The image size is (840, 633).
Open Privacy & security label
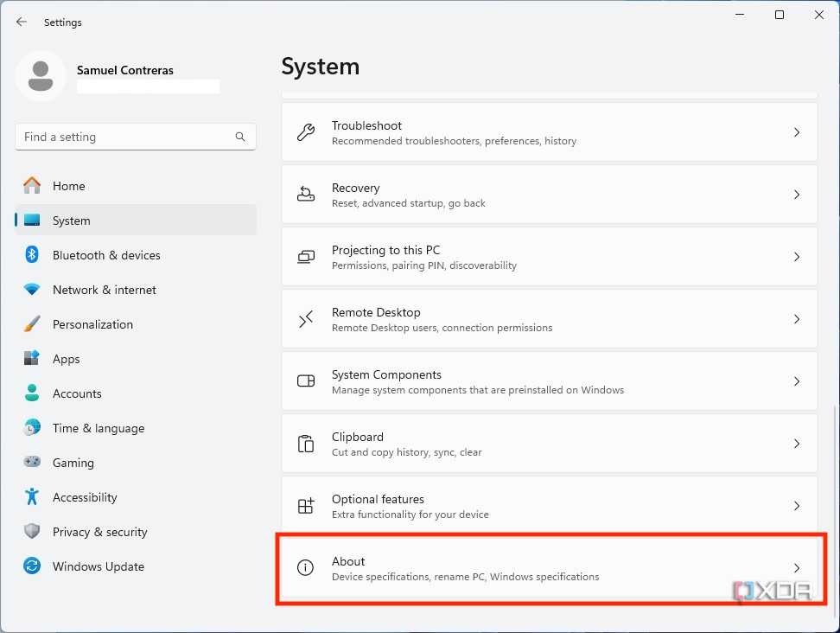(99, 532)
